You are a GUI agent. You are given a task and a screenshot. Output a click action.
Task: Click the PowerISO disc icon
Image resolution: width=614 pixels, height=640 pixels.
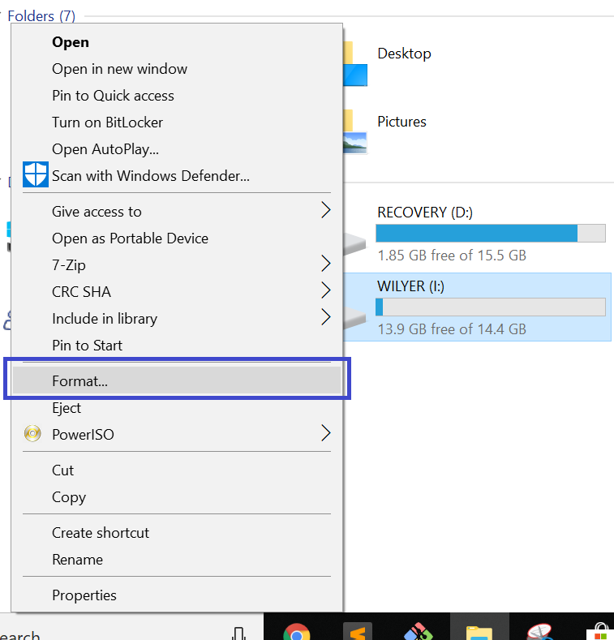point(32,433)
